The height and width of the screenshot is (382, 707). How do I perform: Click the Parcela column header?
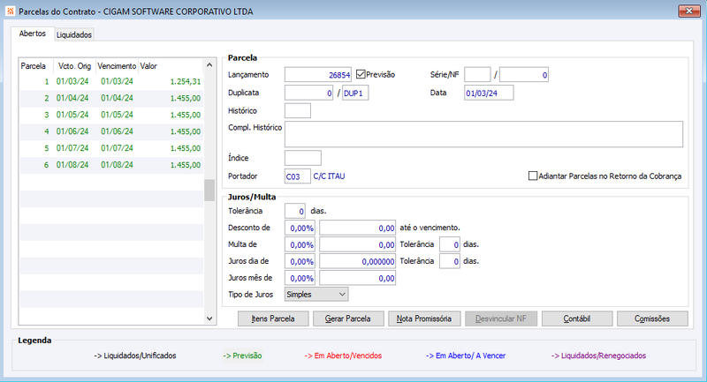click(36, 66)
